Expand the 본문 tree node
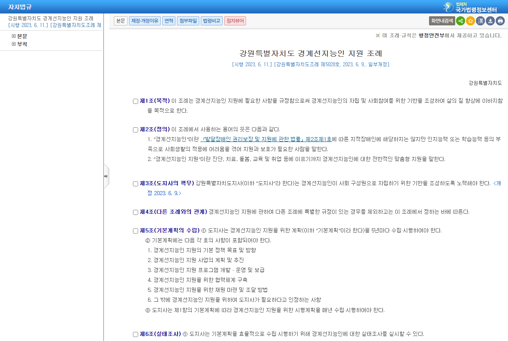Screen dimensions: 508x341 (x=13, y=36)
